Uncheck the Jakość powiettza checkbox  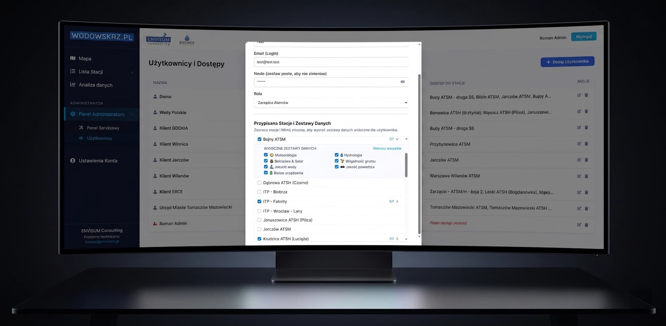336,167
